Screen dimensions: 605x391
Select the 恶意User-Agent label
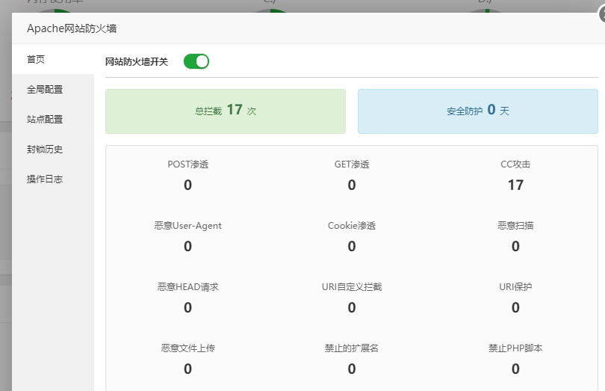coord(188,226)
